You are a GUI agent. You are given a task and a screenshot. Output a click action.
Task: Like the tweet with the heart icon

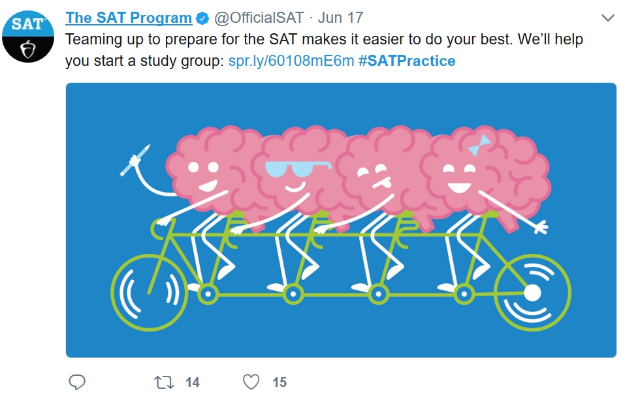(251, 382)
